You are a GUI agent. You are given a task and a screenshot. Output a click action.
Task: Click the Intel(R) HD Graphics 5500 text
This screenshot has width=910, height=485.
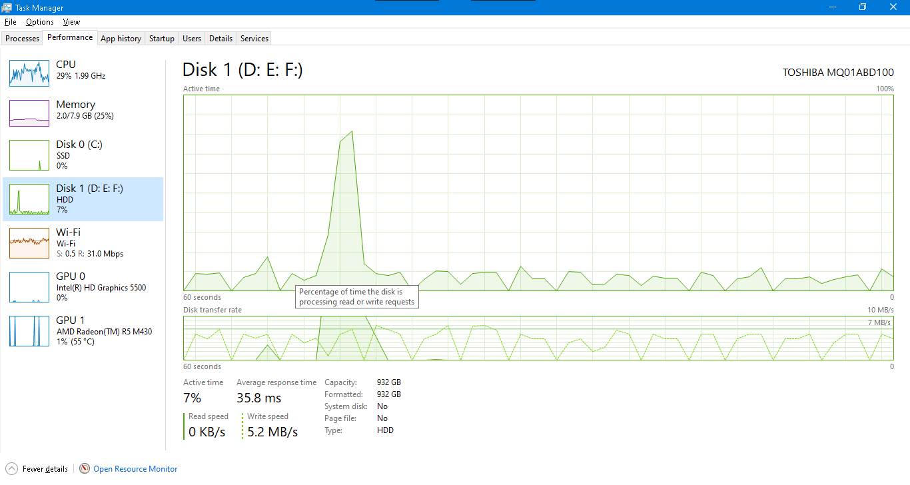[101, 288]
